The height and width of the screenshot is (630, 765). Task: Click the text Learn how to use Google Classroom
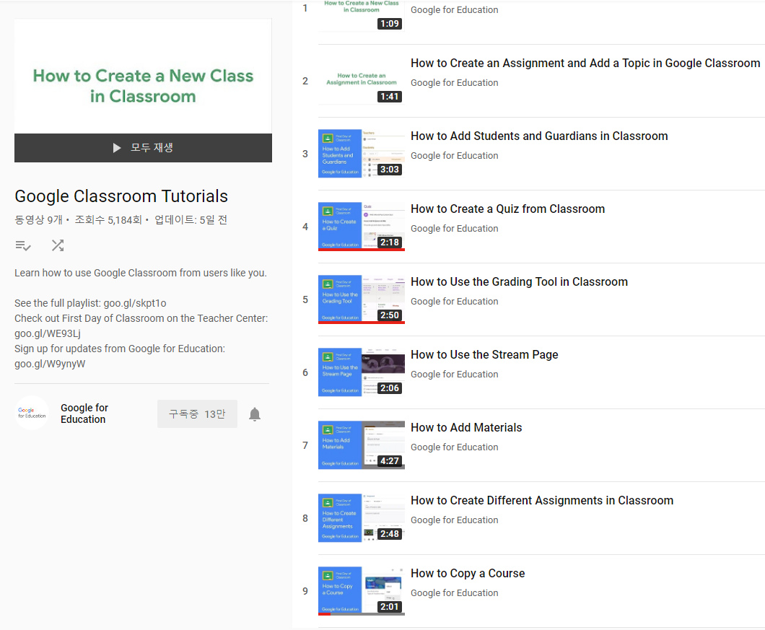[141, 273]
